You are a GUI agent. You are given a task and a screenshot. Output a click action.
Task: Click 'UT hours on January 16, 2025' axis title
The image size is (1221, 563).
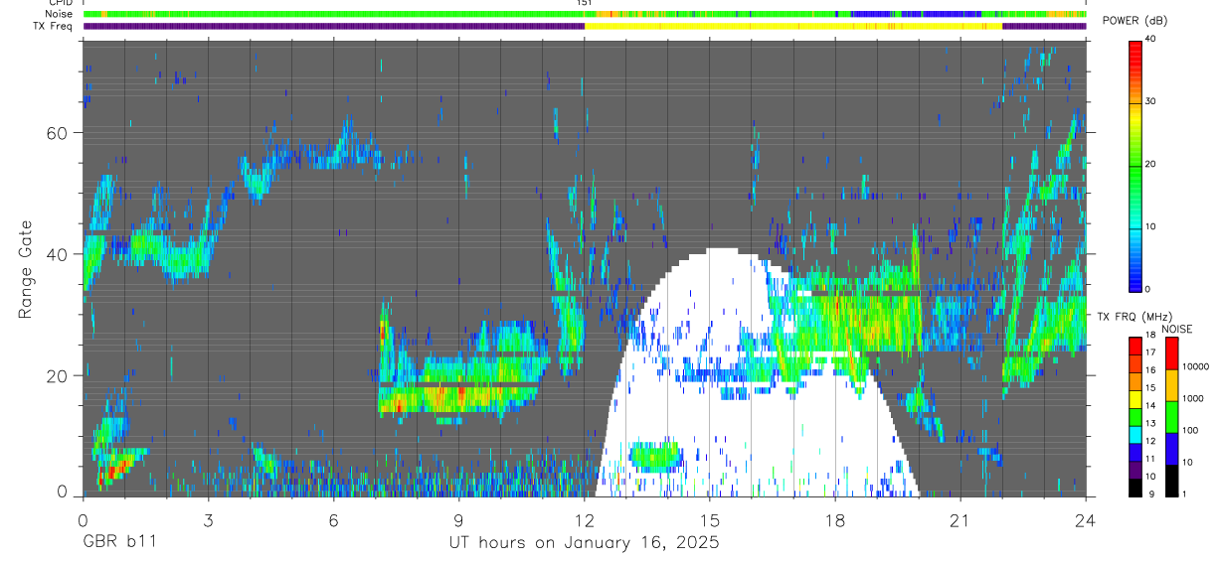[583, 543]
